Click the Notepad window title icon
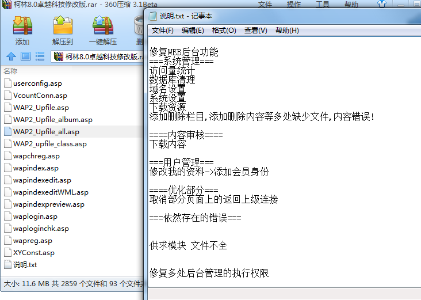This screenshot has height=300, width=421. pyautogui.click(x=152, y=16)
